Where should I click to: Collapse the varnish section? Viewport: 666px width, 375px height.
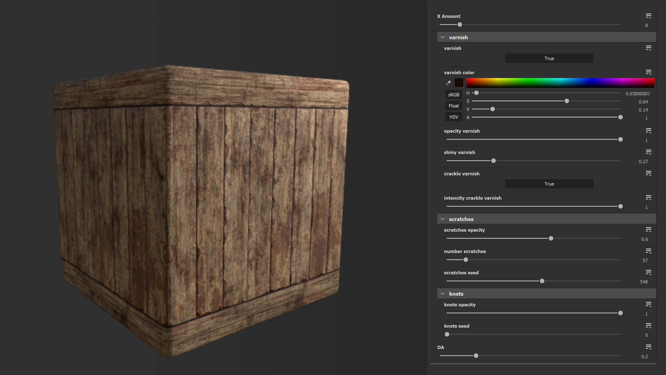(443, 37)
